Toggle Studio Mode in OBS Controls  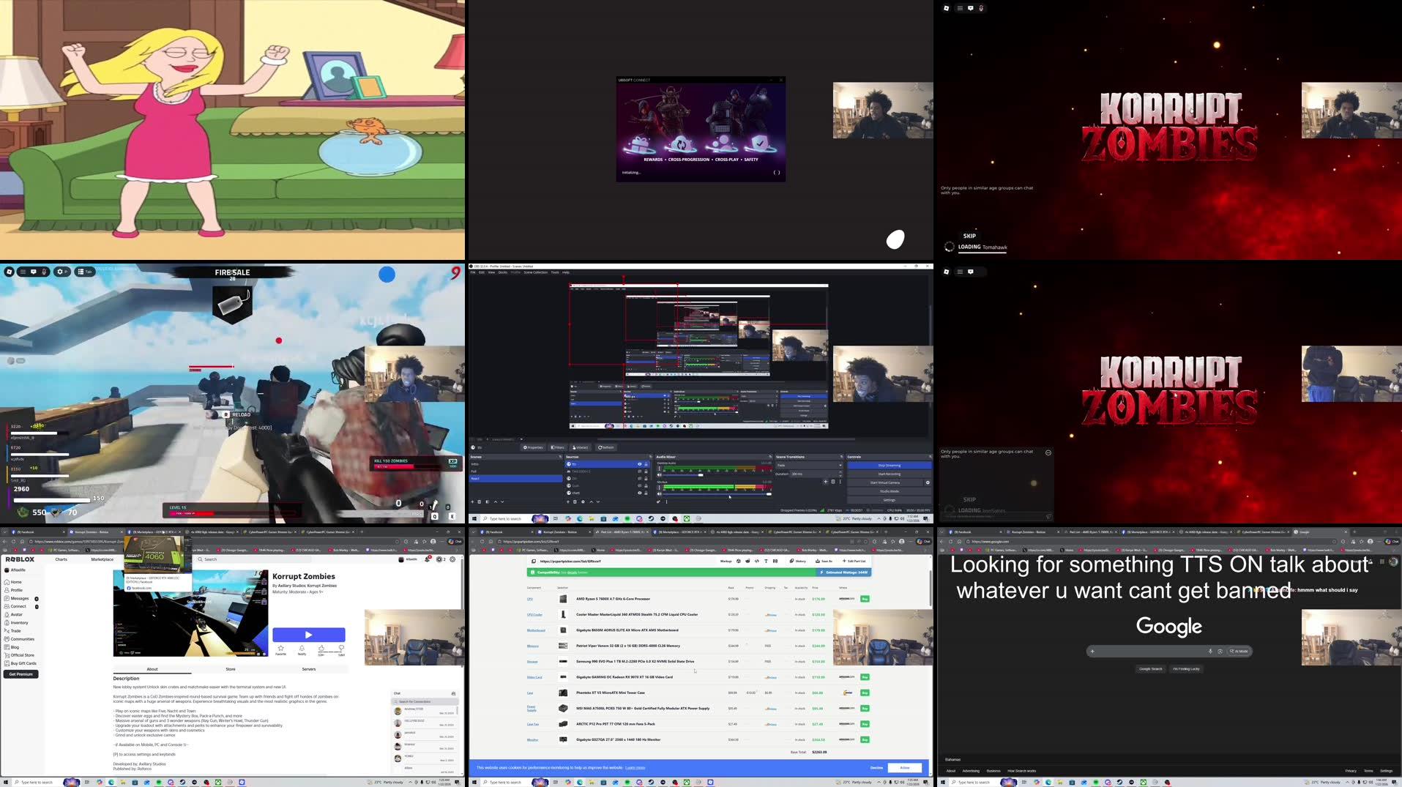point(888,491)
